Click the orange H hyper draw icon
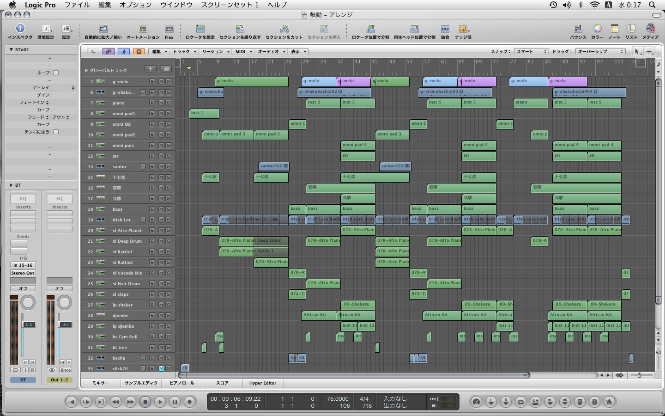The height and width of the screenshot is (416, 665). click(139, 51)
